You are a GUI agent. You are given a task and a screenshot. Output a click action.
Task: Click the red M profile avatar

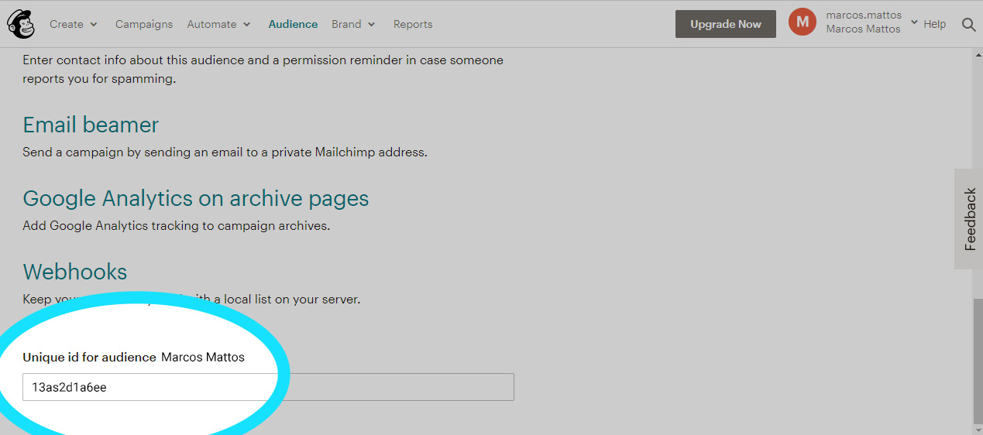tap(803, 22)
